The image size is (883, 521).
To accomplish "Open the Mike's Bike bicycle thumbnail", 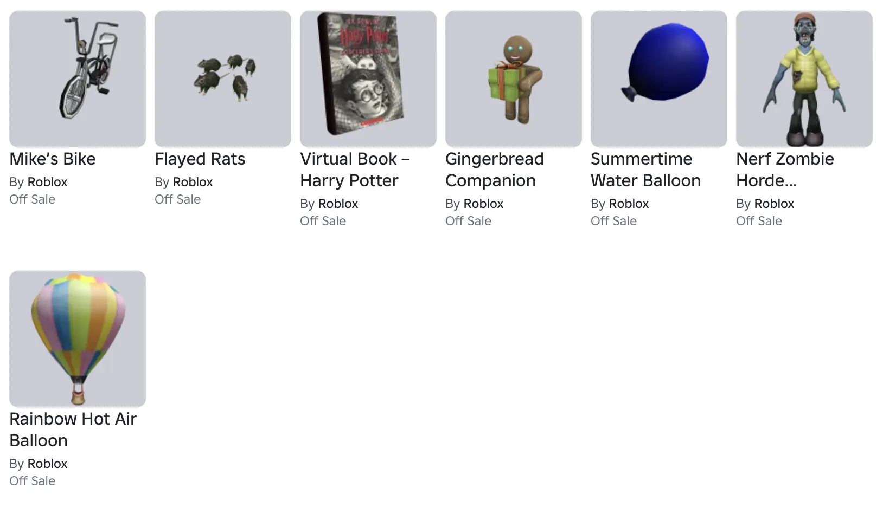I will (78, 79).
